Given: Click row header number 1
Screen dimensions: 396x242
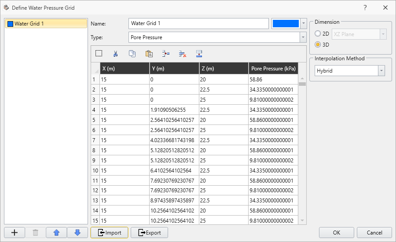Looking at the screenshot, I should [x=95, y=79].
